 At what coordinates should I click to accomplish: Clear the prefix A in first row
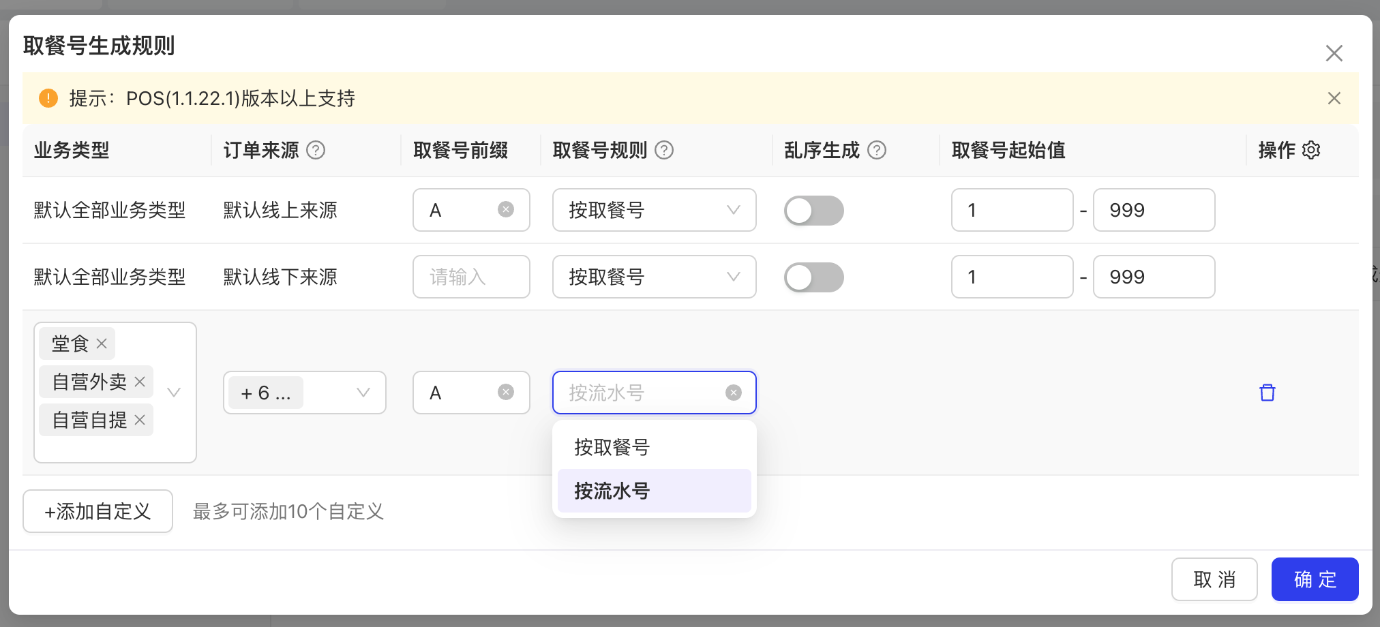point(506,209)
